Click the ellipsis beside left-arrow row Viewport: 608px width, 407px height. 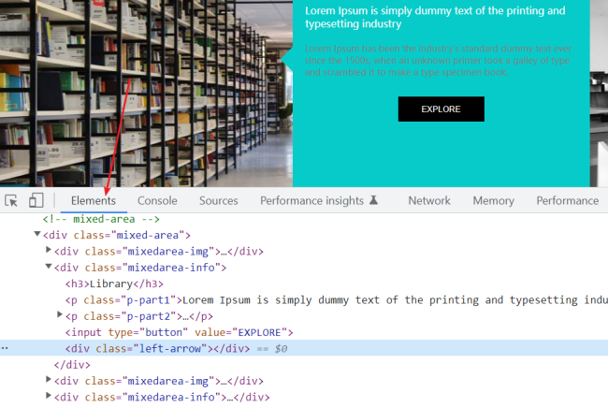(5, 348)
